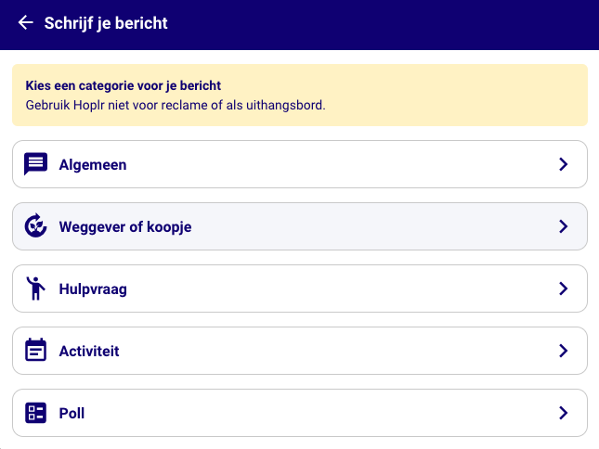The height and width of the screenshot is (449, 599).
Task: Click the Algemeen chat bubble icon
Action: (x=35, y=164)
